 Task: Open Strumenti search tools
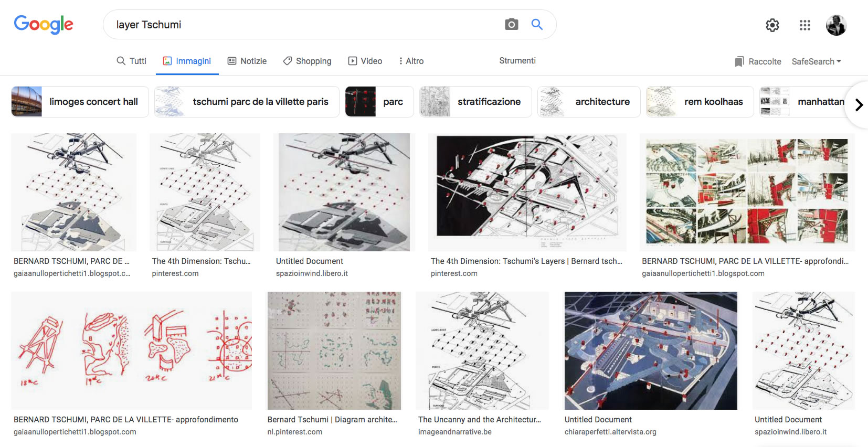(x=517, y=60)
